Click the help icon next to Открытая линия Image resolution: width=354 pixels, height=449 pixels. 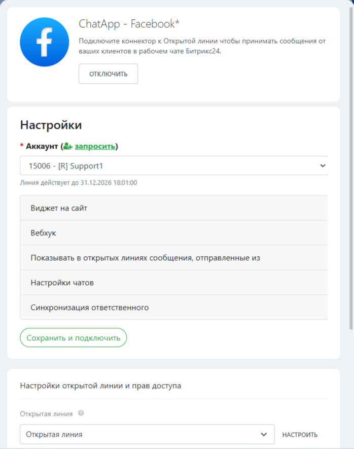pyautogui.click(x=81, y=413)
